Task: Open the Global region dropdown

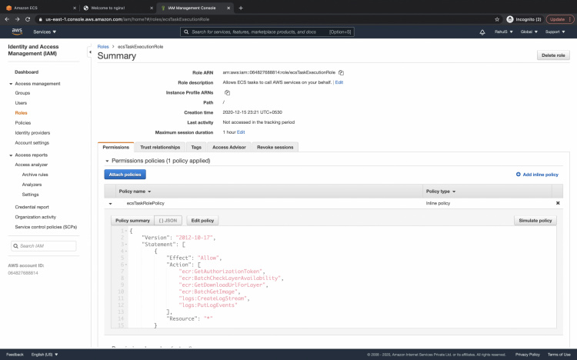Action: [x=529, y=32]
